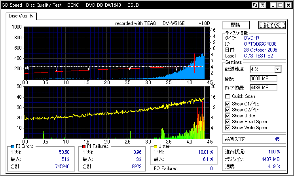Click the Jitter maximum 16.1 %
The width and height of the screenshot is (294, 176).
(x=207, y=159)
